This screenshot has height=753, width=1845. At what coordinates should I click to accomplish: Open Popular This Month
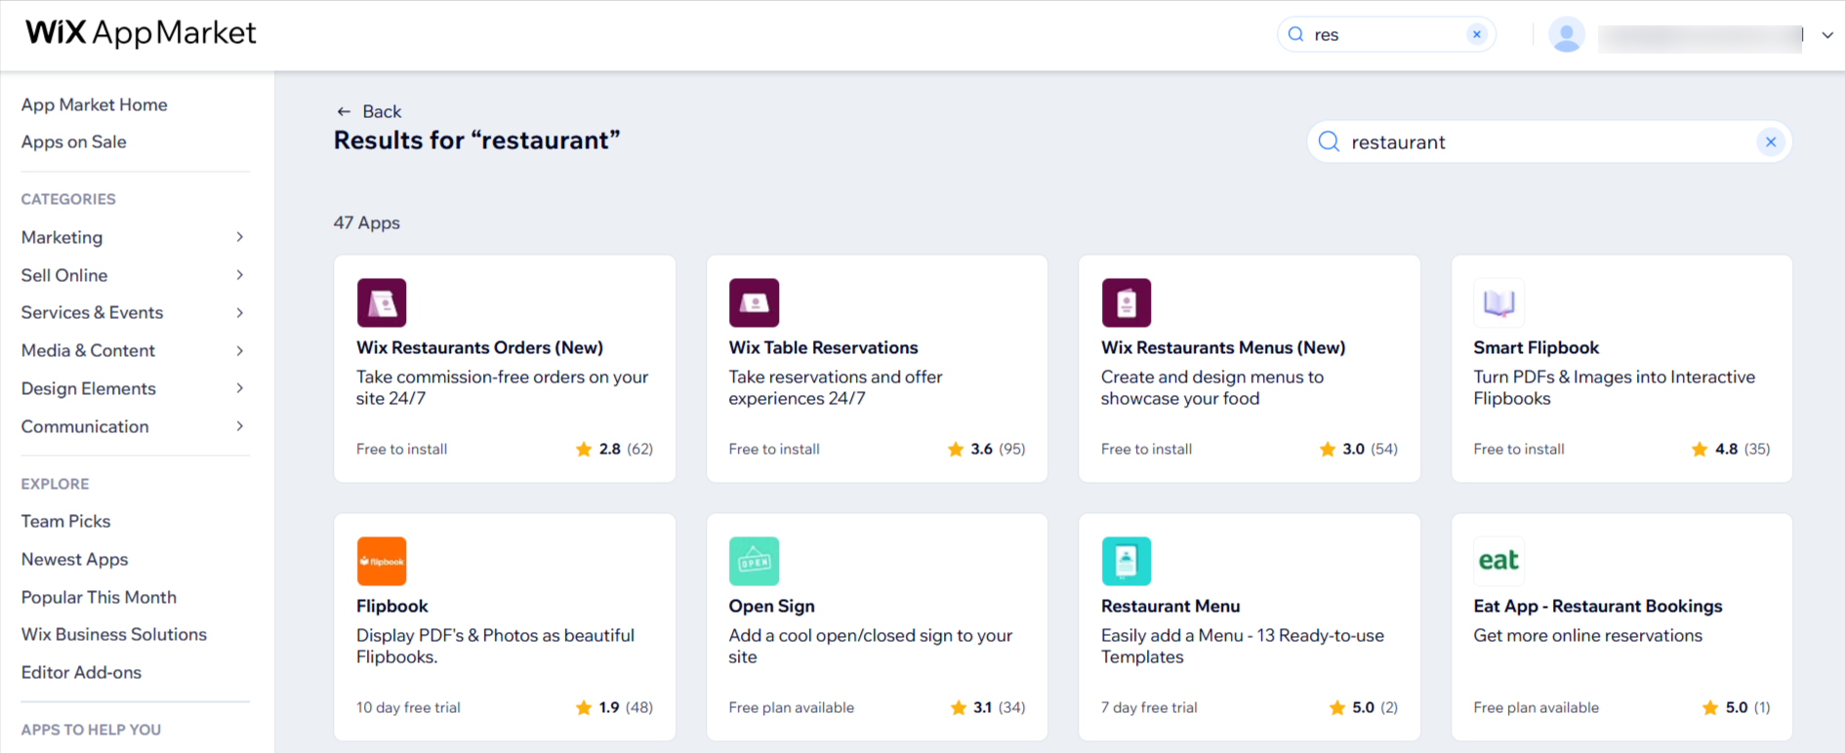[x=99, y=597]
